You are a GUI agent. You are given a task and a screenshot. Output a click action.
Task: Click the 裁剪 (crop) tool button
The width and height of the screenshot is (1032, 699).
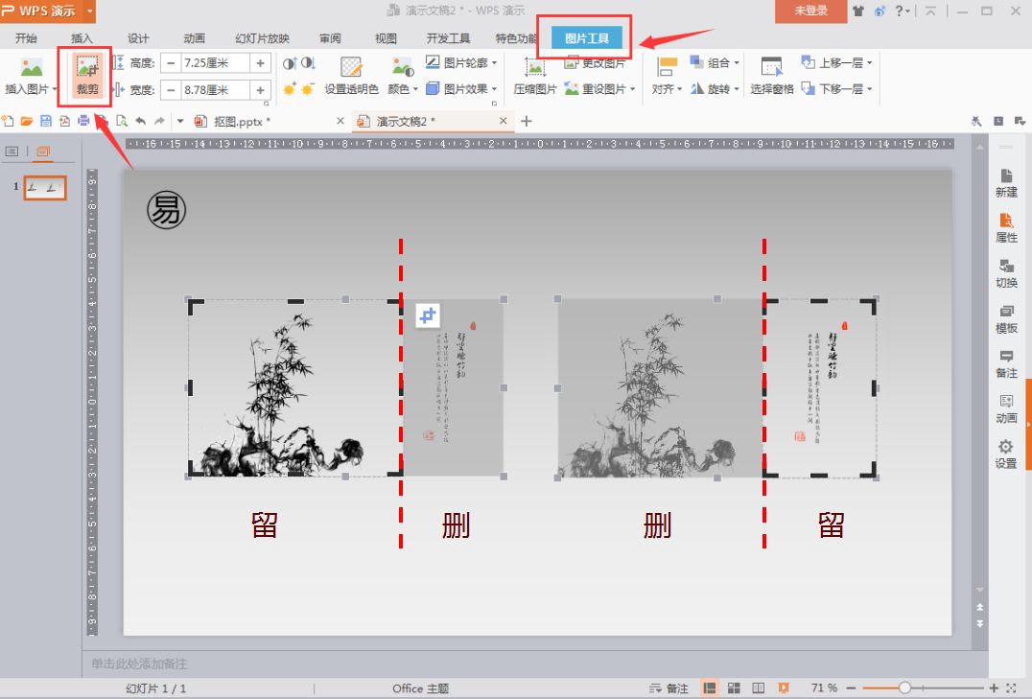pos(87,76)
